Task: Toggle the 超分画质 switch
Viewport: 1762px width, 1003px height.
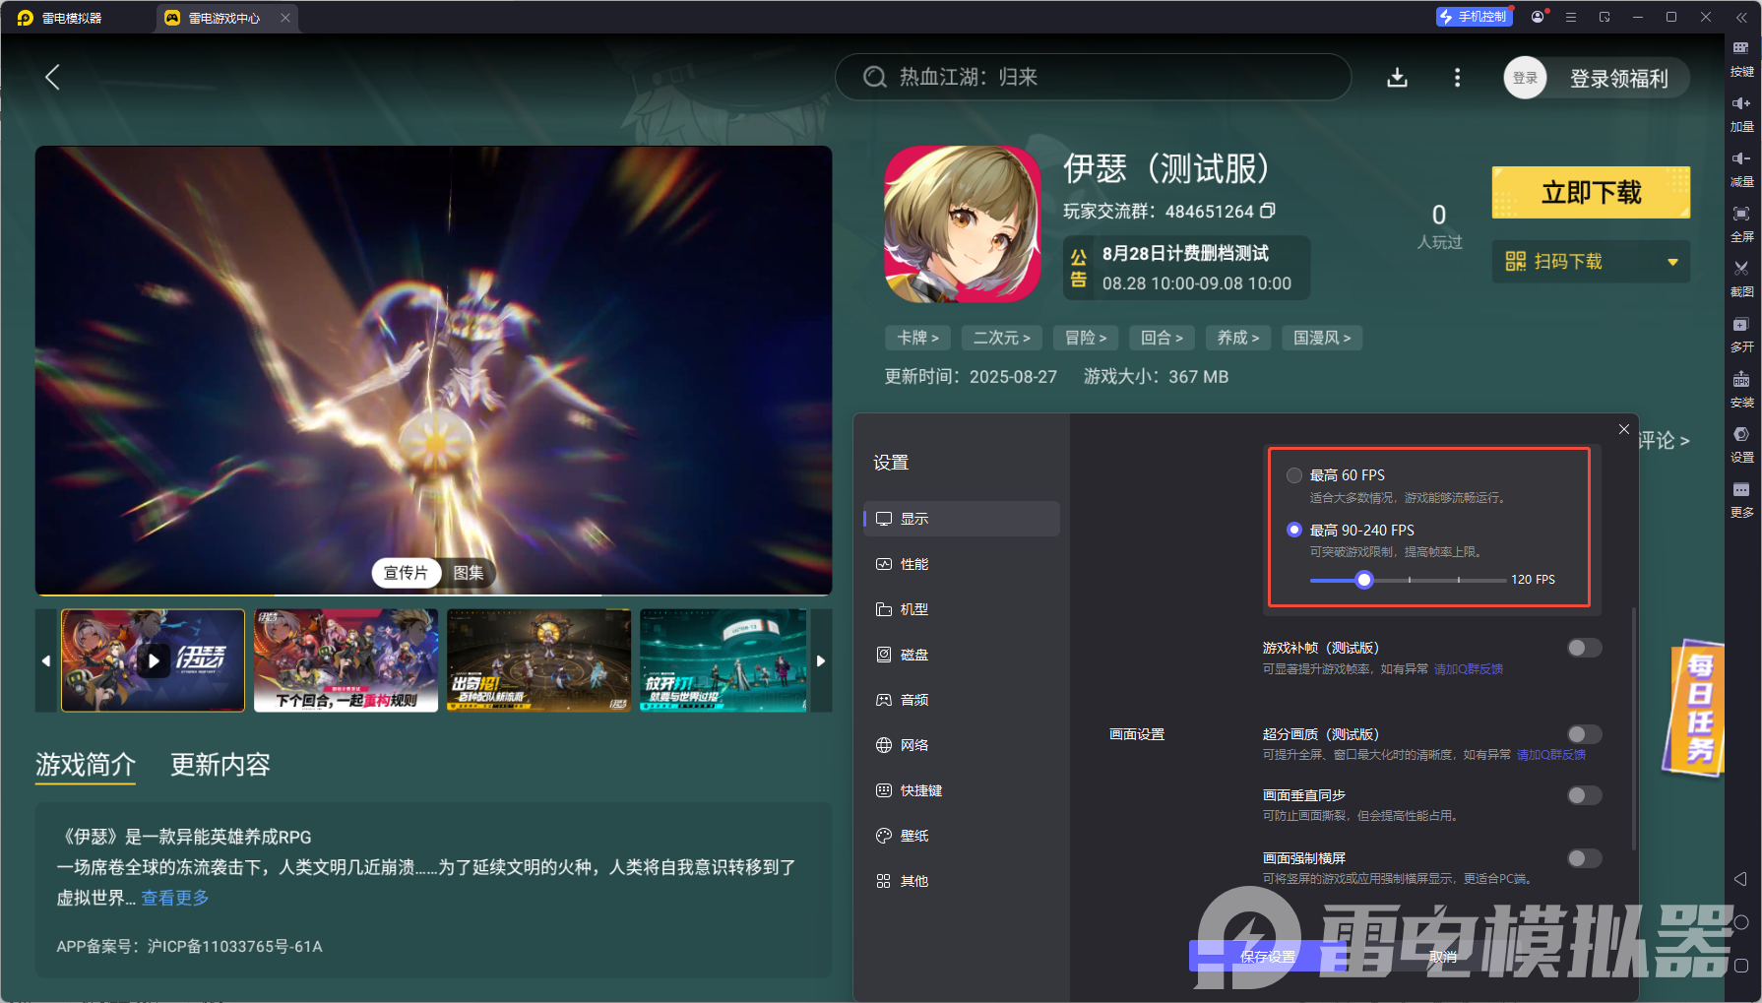Action: [1585, 734]
